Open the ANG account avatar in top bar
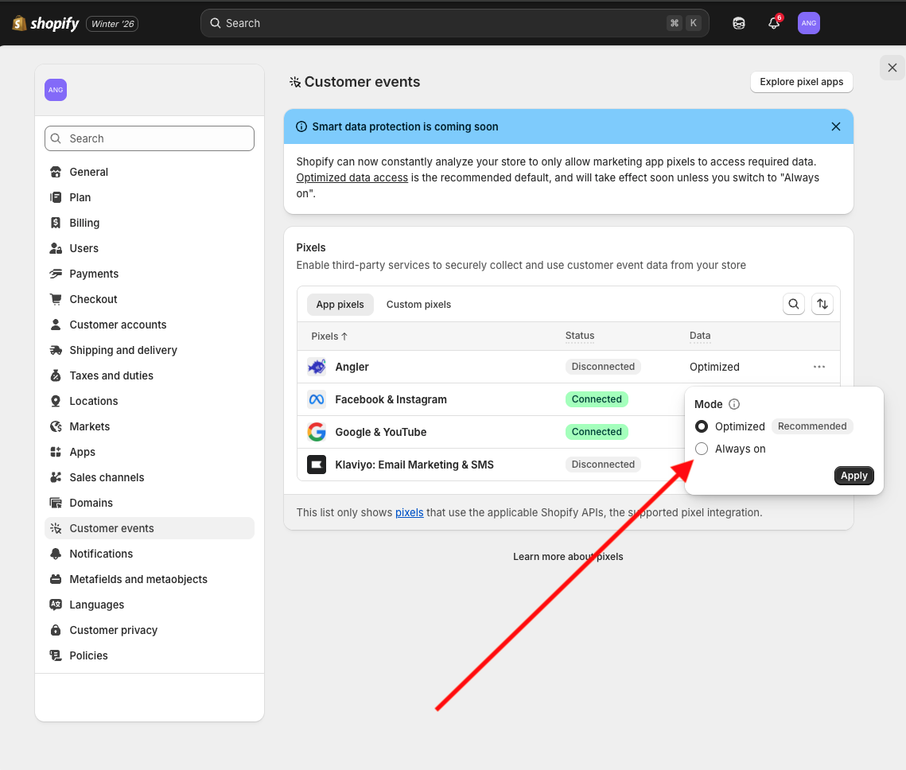The width and height of the screenshot is (906, 770). tap(808, 23)
